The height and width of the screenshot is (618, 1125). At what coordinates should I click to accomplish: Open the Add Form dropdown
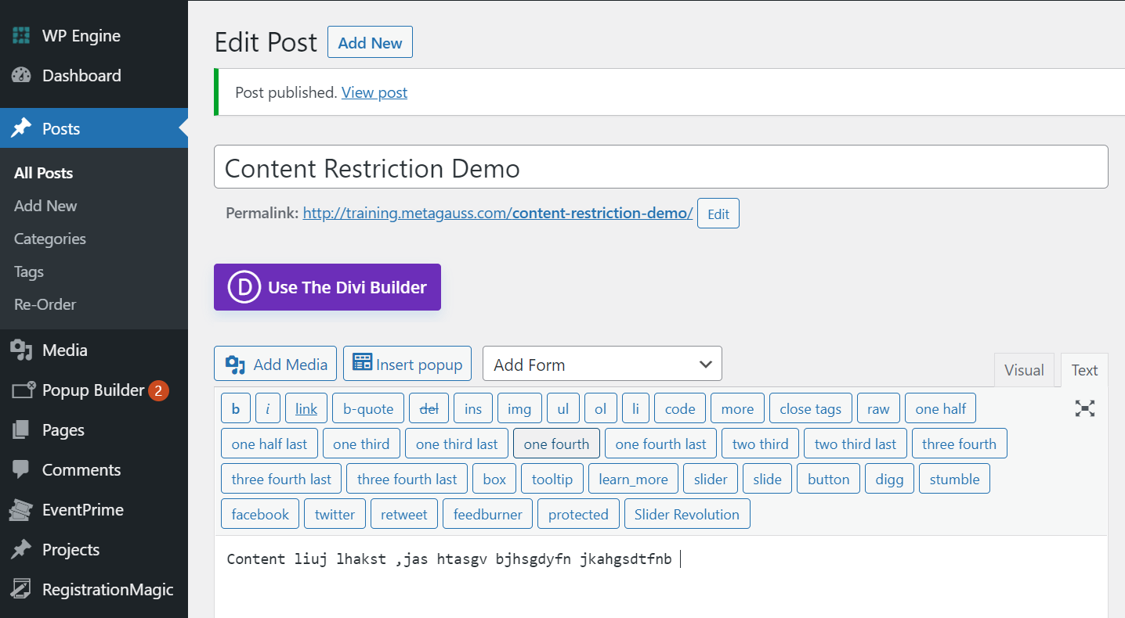[x=602, y=363]
